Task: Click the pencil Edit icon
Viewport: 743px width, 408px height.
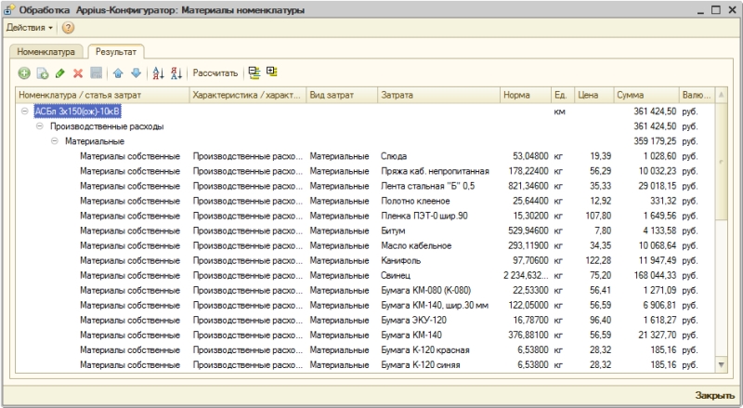Action: click(60, 72)
